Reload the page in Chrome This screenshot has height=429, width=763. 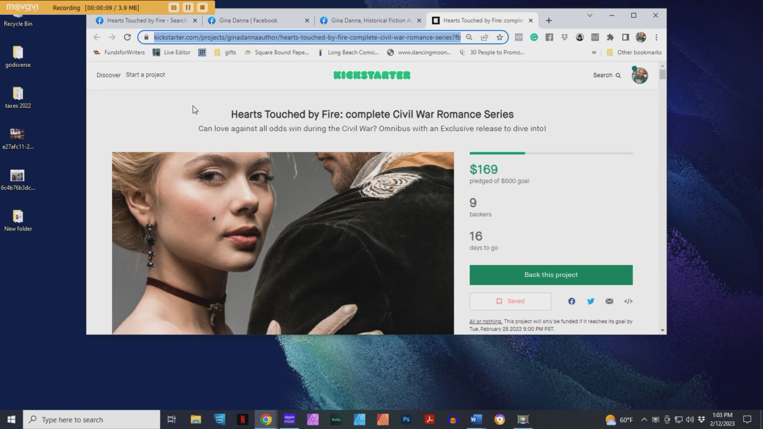click(127, 37)
